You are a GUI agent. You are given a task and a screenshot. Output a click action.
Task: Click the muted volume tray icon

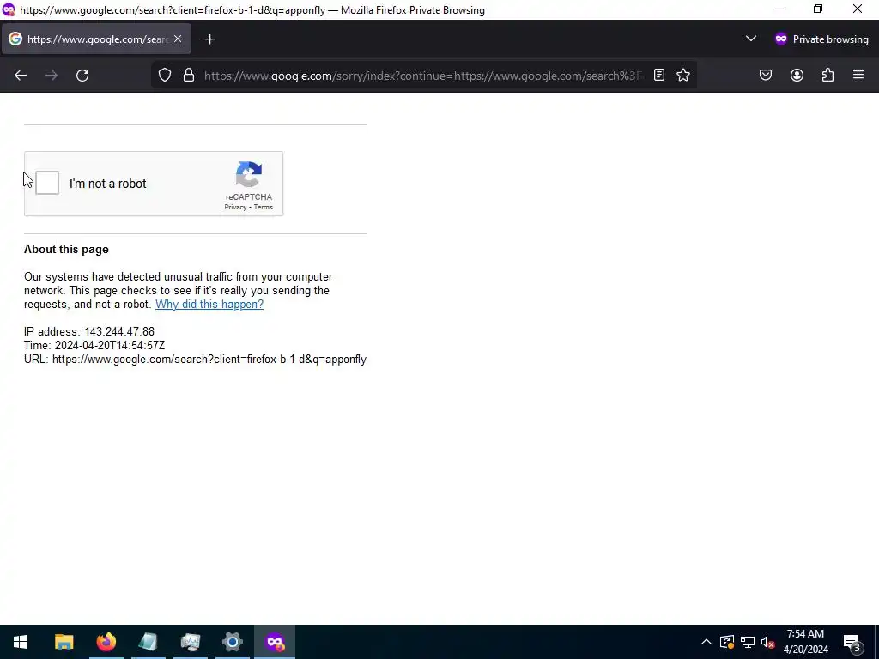click(x=767, y=642)
